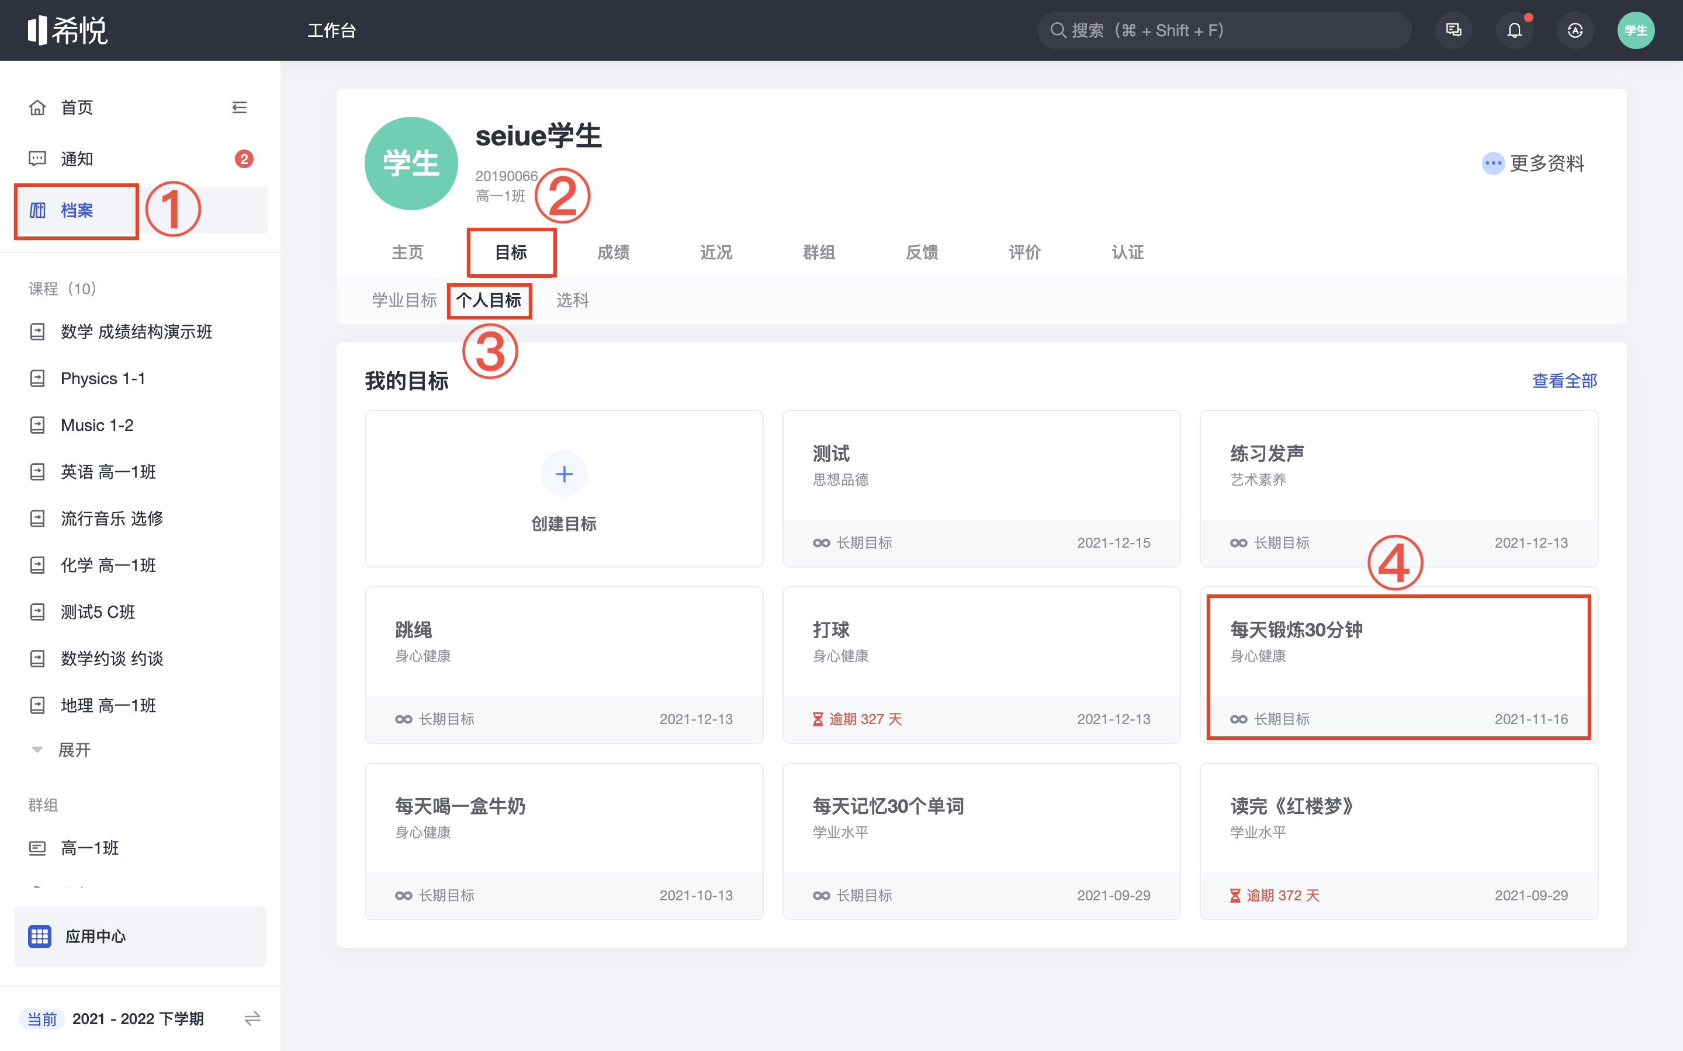Click the search magnifier icon
The height and width of the screenshot is (1051, 1683).
1058,30
